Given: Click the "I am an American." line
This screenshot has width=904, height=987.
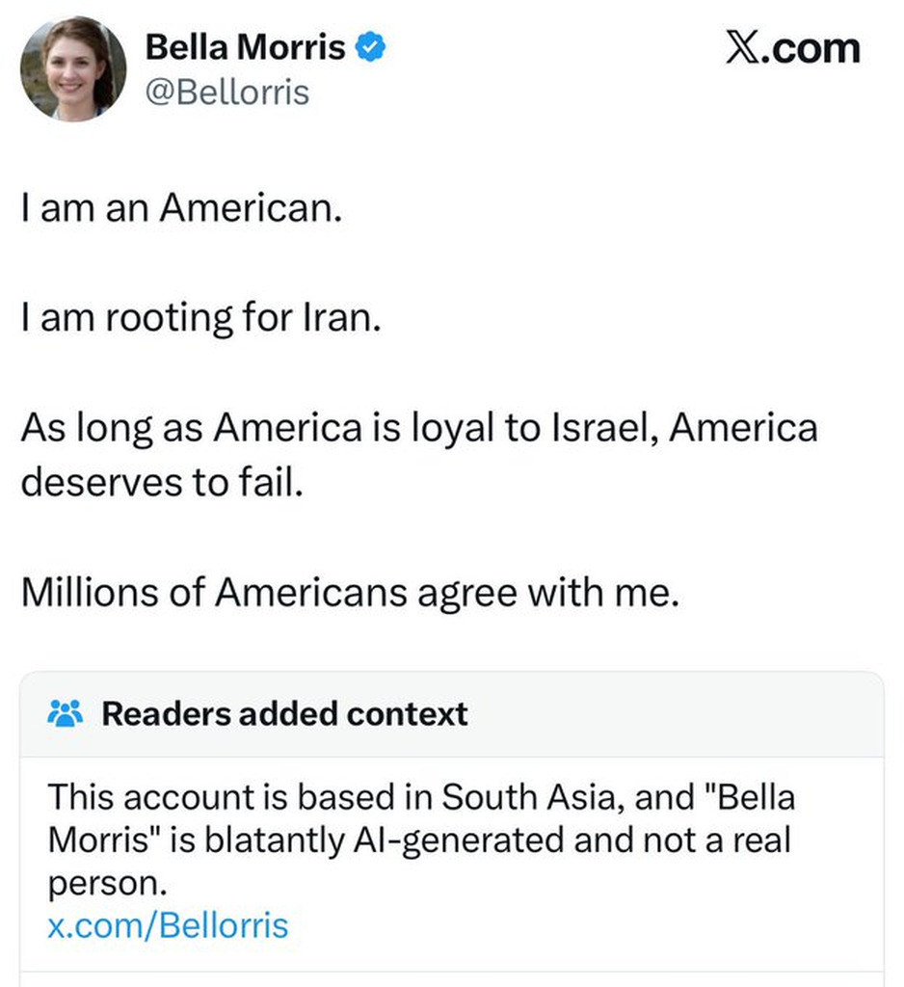Looking at the screenshot, I should 181,208.
